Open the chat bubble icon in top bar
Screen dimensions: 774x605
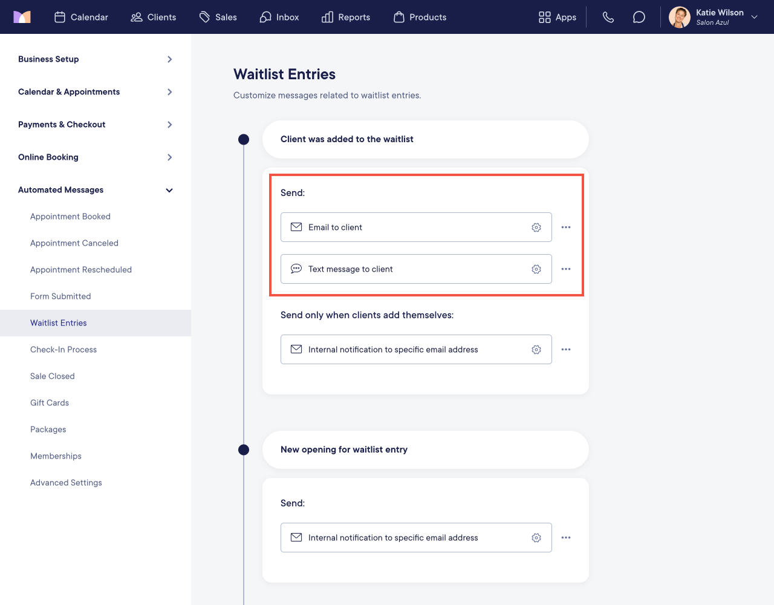(639, 17)
